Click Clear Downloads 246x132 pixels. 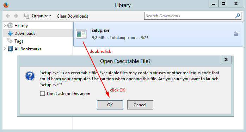point(73,16)
